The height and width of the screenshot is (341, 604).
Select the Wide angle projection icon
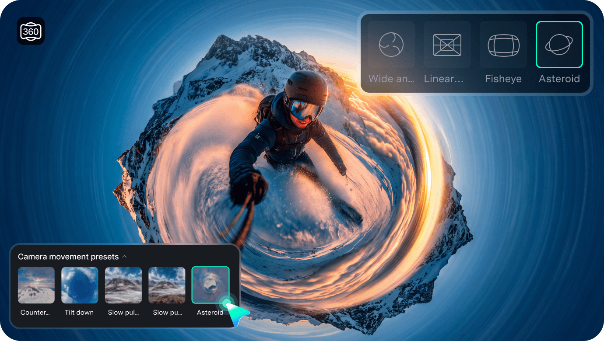(x=391, y=45)
